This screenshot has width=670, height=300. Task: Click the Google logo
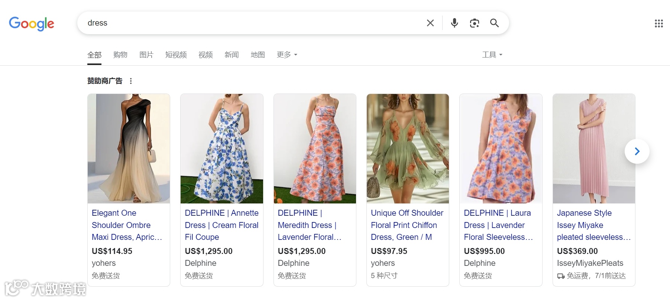pos(32,24)
